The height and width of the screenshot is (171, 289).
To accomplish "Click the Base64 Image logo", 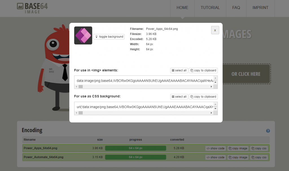I will click(x=32, y=8).
